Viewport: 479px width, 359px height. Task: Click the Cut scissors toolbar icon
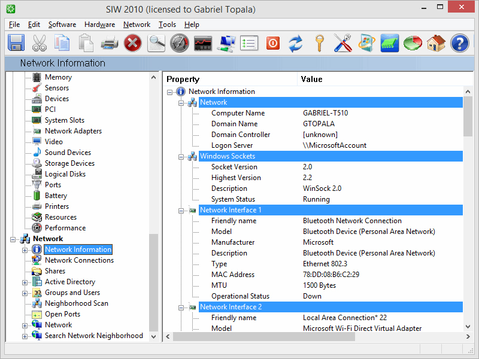pos(40,43)
